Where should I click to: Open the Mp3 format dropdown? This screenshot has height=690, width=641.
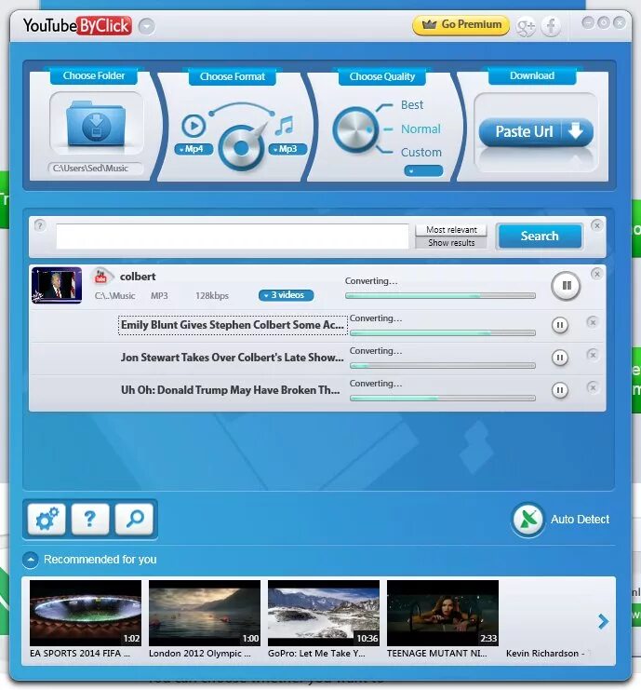click(x=287, y=149)
